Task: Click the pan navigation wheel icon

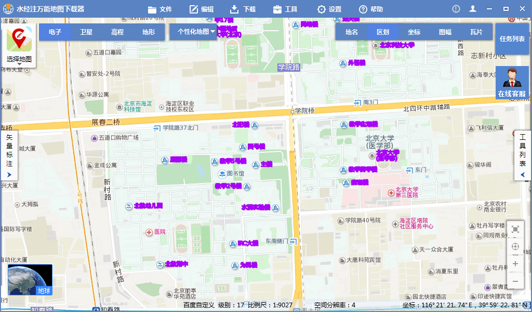Action: point(515,246)
